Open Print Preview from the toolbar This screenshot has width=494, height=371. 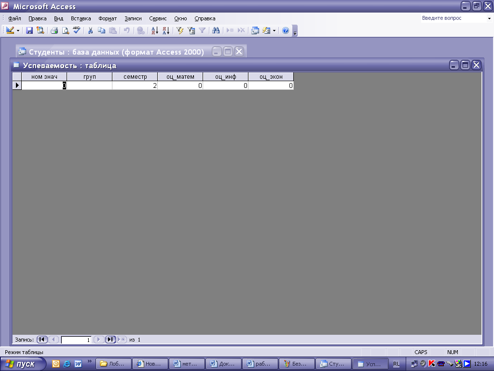coord(66,30)
